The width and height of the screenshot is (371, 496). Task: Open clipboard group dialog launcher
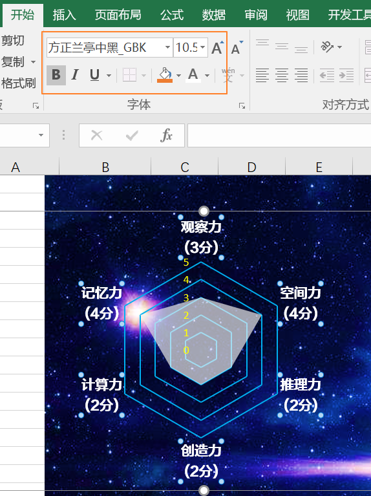pos(36,106)
